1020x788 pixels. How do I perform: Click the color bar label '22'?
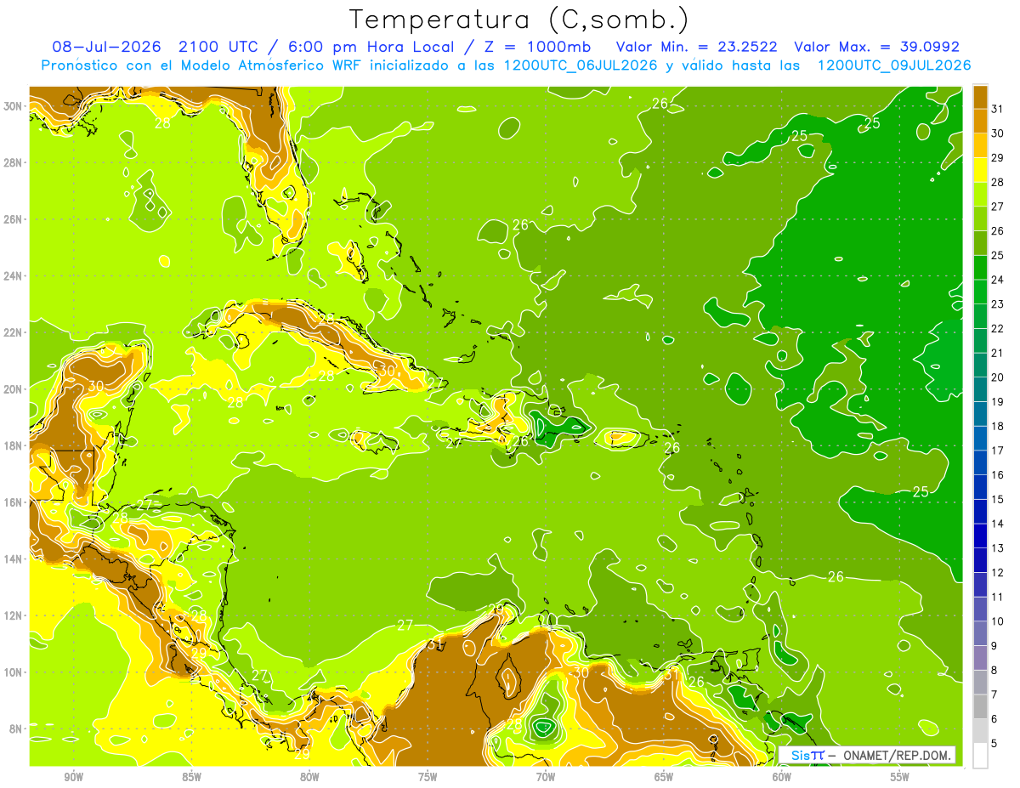[999, 328]
